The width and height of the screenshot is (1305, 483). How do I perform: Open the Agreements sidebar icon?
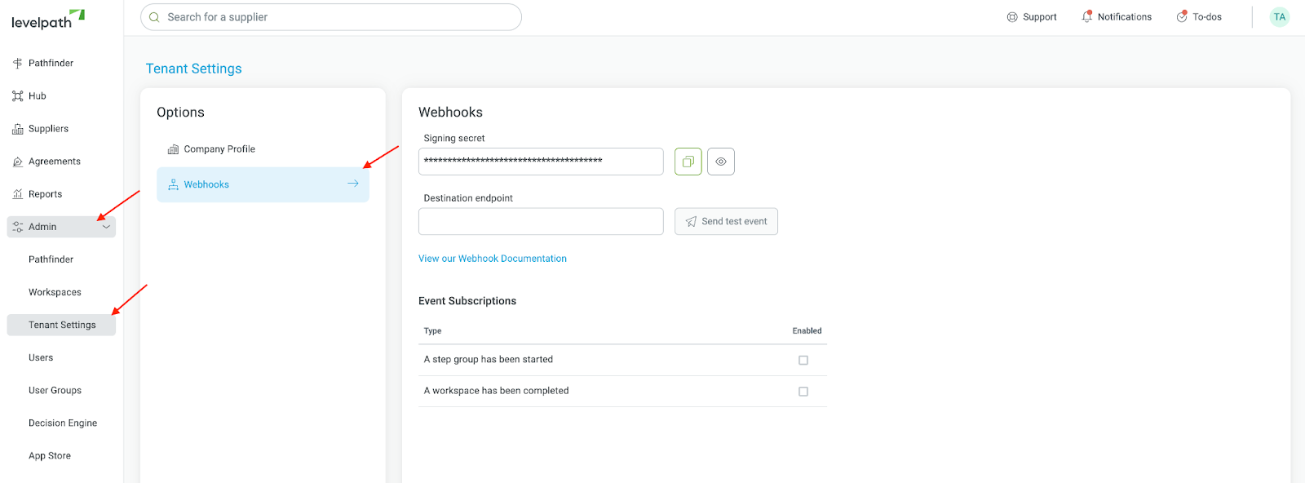(x=17, y=161)
